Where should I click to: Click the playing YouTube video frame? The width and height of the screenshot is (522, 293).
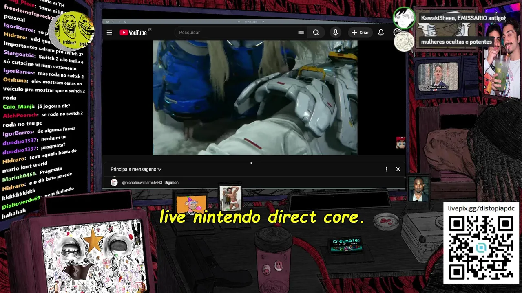pyautogui.click(x=255, y=98)
